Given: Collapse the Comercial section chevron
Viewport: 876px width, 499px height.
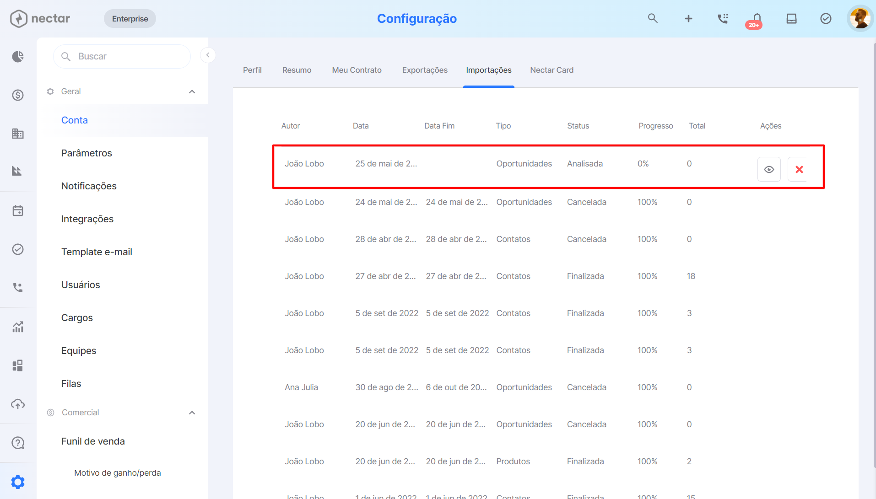Looking at the screenshot, I should 192,413.
